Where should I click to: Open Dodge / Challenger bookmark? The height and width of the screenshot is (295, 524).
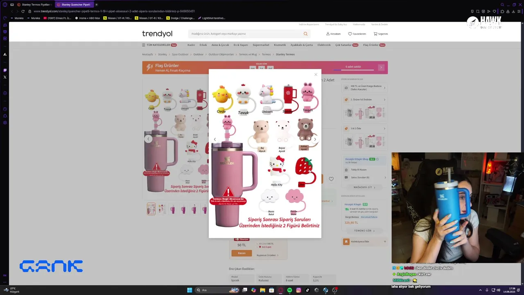181,18
